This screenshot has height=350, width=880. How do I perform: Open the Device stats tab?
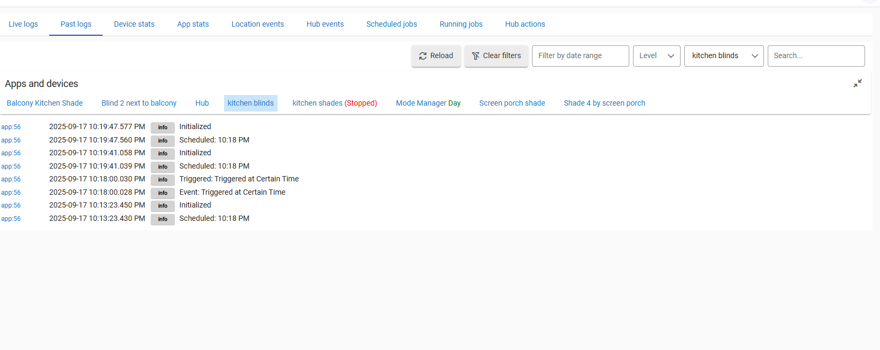click(x=134, y=24)
